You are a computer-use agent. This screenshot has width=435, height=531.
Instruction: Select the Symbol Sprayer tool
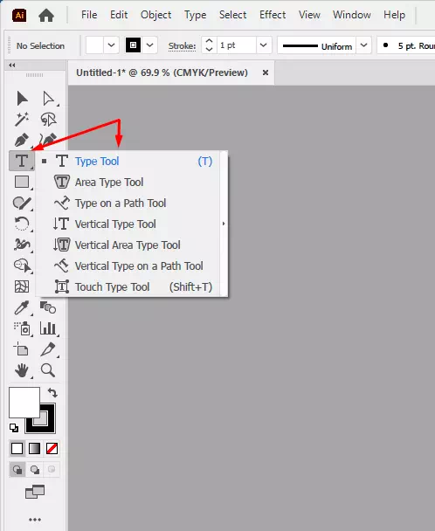[x=22, y=328]
